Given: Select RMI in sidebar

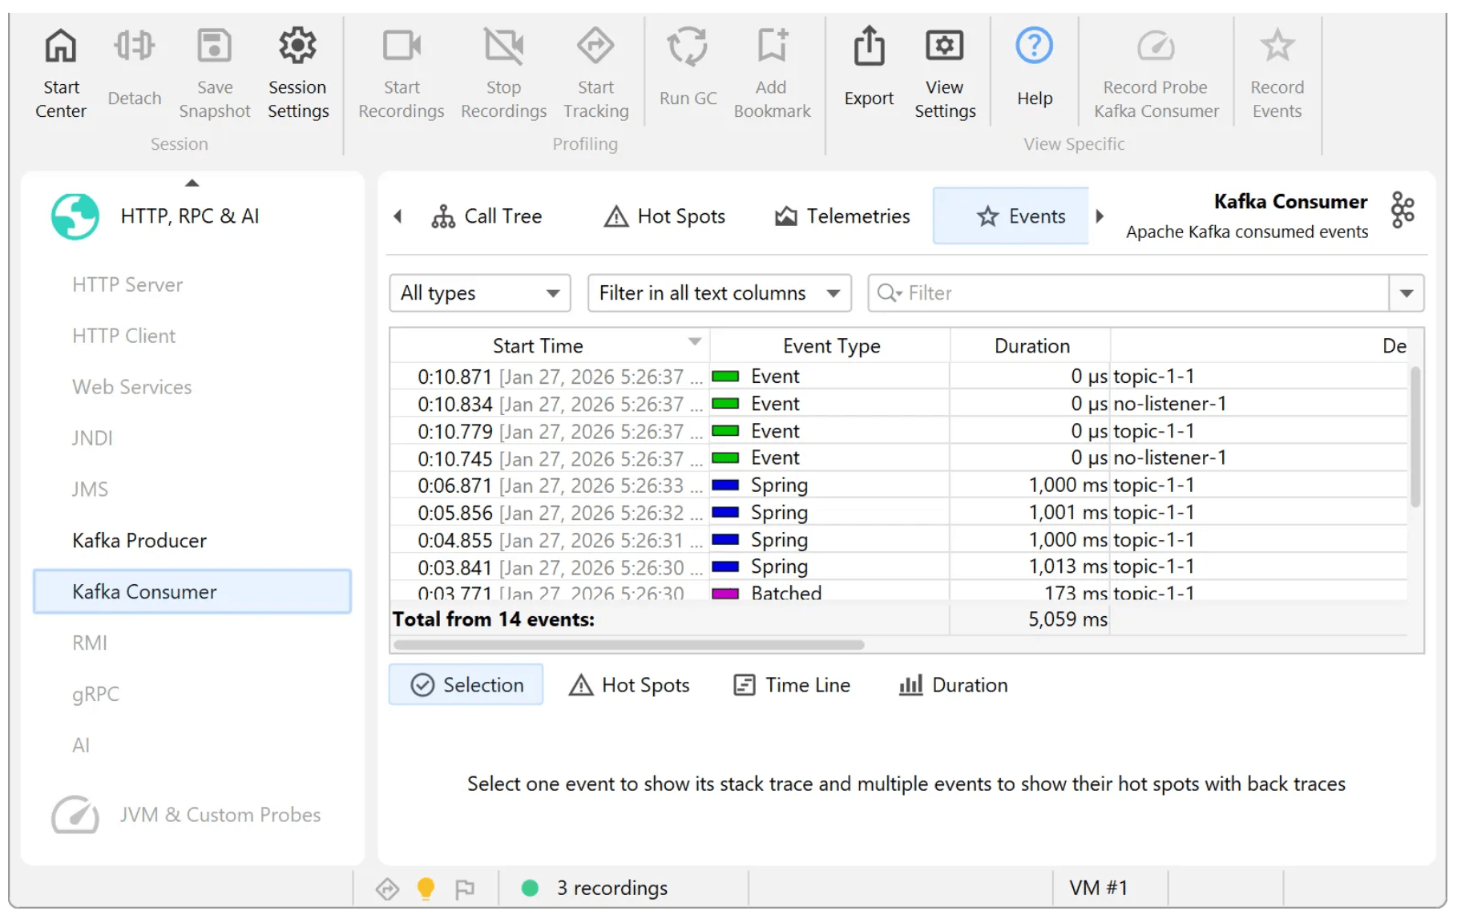Looking at the screenshot, I should point(89,643).
